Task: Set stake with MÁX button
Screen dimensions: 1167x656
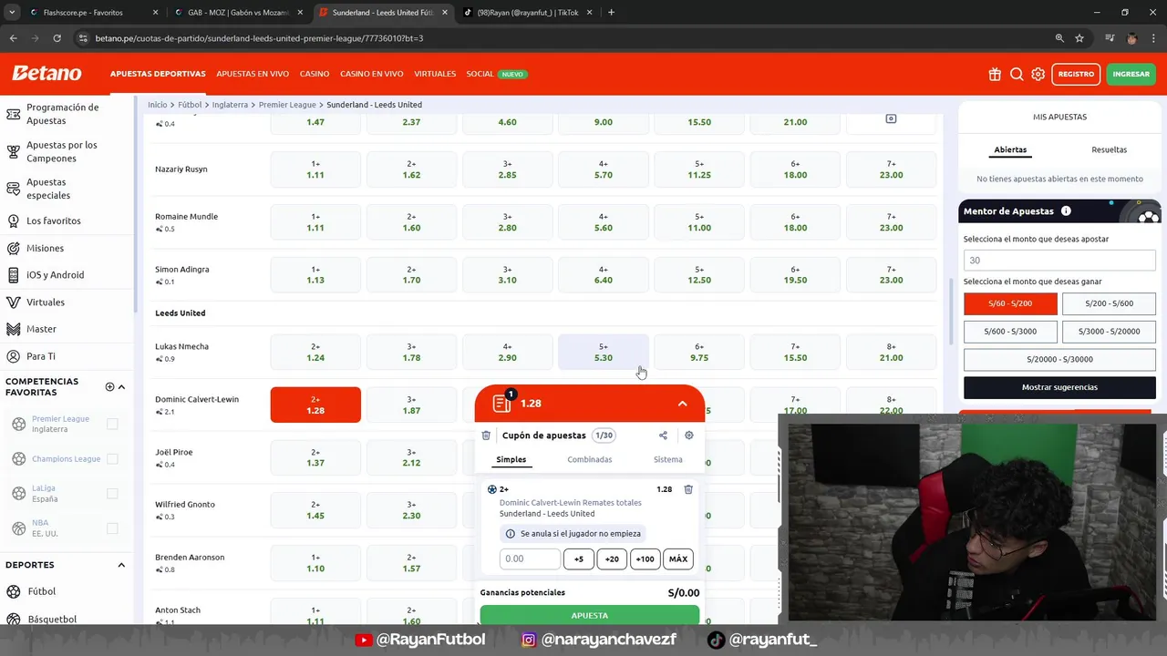Action: (x=678, y=559)
